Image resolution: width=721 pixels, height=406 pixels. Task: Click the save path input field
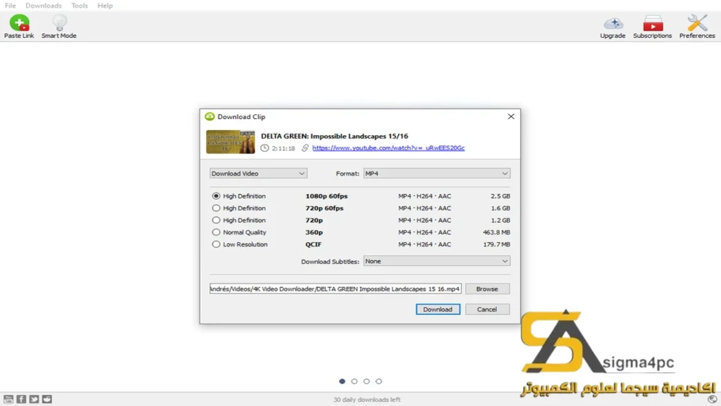(335, 289)
